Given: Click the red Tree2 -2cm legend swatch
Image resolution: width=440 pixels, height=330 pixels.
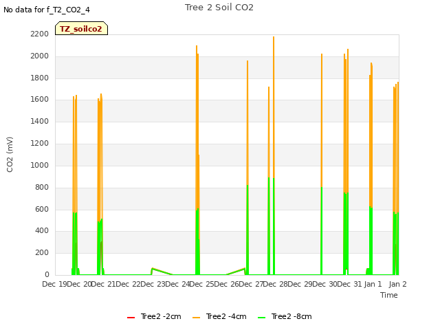Looking at the screenshot, I should [x=131, y=318].
